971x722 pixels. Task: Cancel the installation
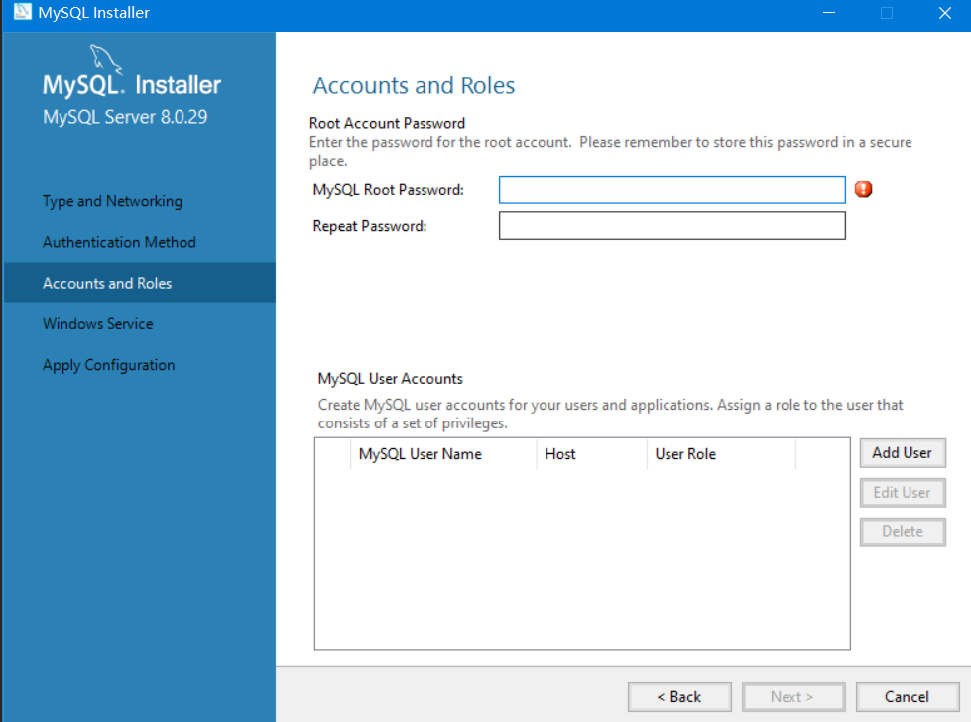[907, 696]
